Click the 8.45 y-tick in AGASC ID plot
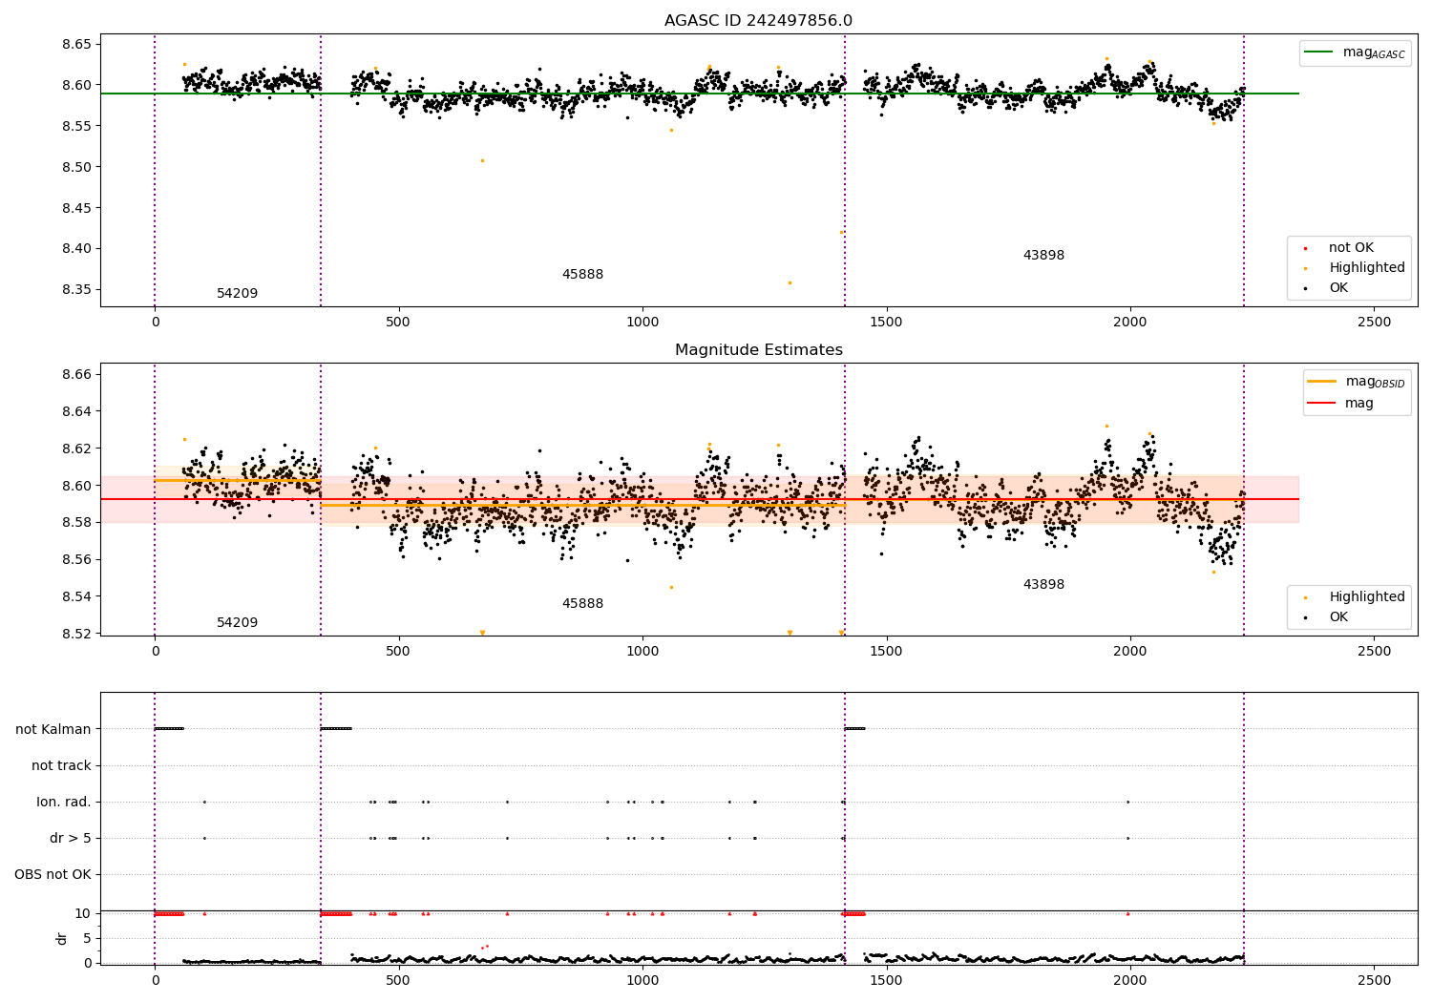Image resolution: width=1432 pixels, height=1002 pixels. 76,208
